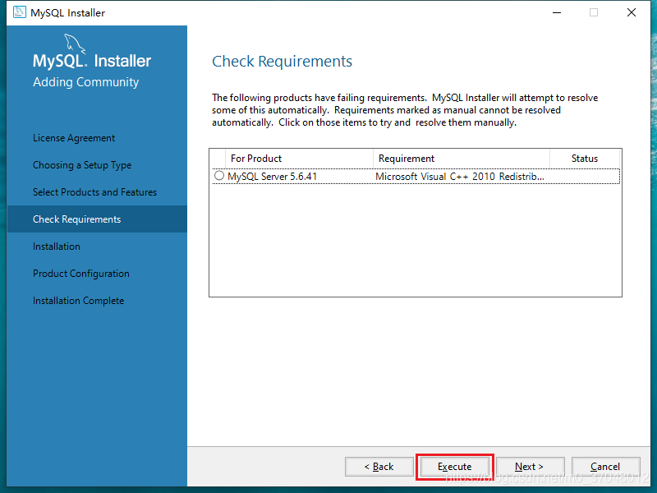Click the MySQL Installer title bar icon
This screenshot has width=657, height=493.
[19, 12]
